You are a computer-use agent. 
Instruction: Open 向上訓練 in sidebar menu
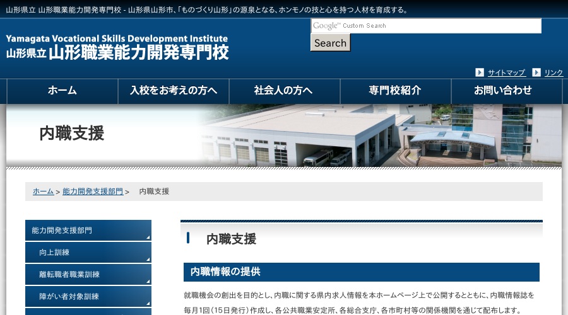pyautogui.click(x=88, y=253)
